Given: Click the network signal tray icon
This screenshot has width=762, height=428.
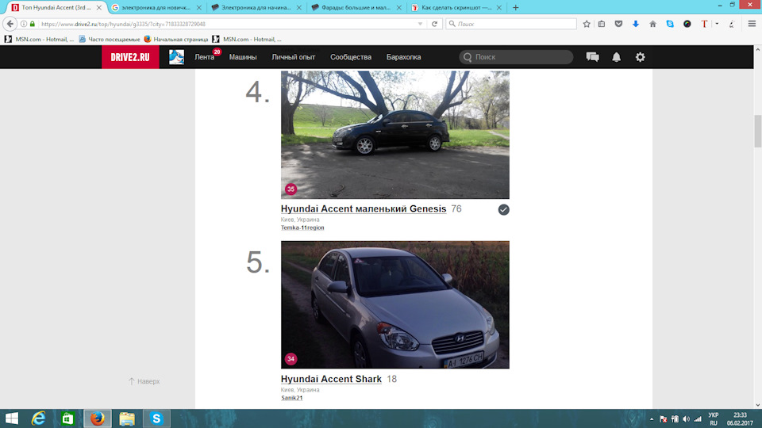Looking at the screenshot, I should coord(698,418).
